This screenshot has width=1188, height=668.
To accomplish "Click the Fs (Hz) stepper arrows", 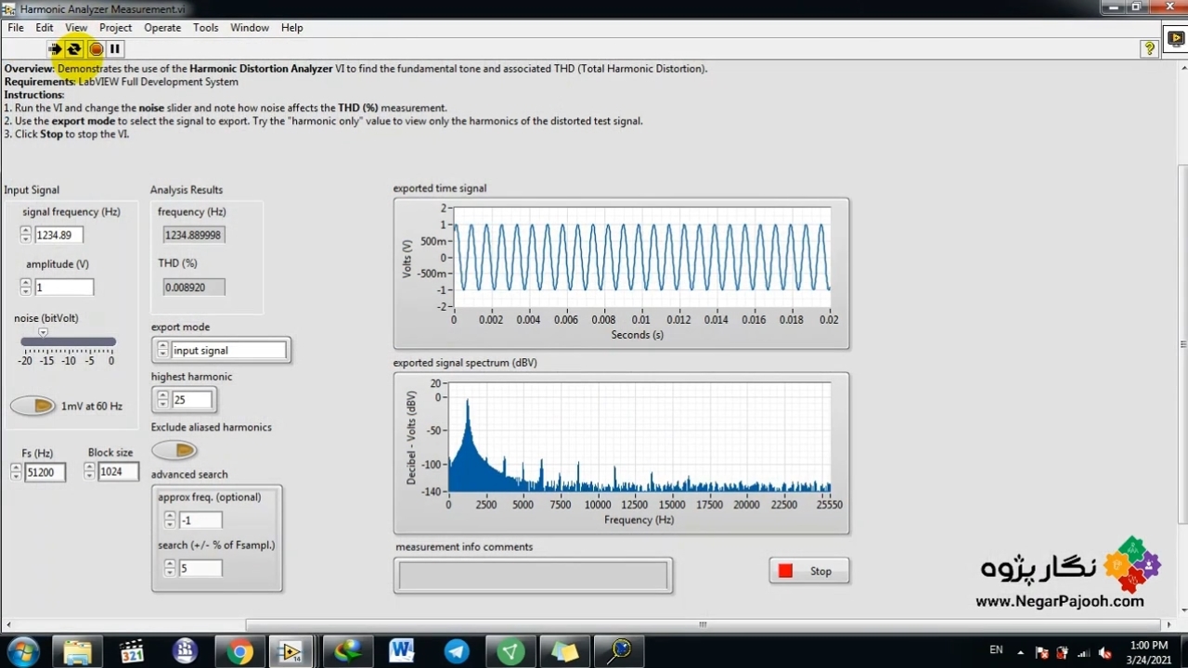I will (x=16, y=472).
